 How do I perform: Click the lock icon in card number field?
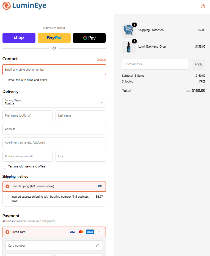point(98,245)
